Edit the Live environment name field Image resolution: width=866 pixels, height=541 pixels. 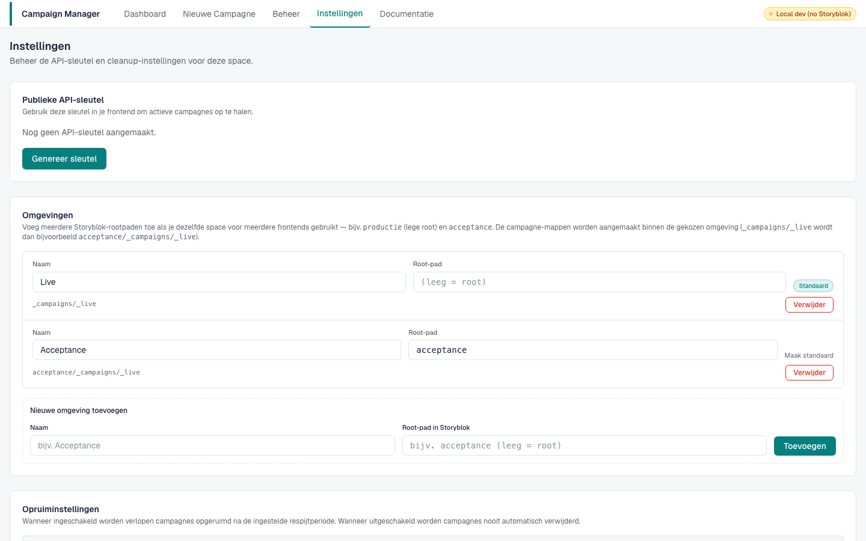pos(219,282)
